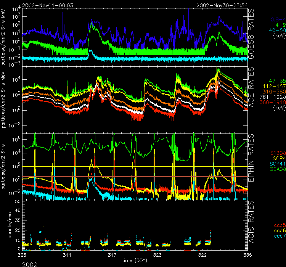Select the white 761-1220 legend label
Image resolution: width=286 pixels, height=267 pixels.
click(x=275, y=97)
